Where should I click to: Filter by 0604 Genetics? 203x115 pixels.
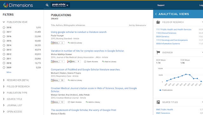pos(163,37)
